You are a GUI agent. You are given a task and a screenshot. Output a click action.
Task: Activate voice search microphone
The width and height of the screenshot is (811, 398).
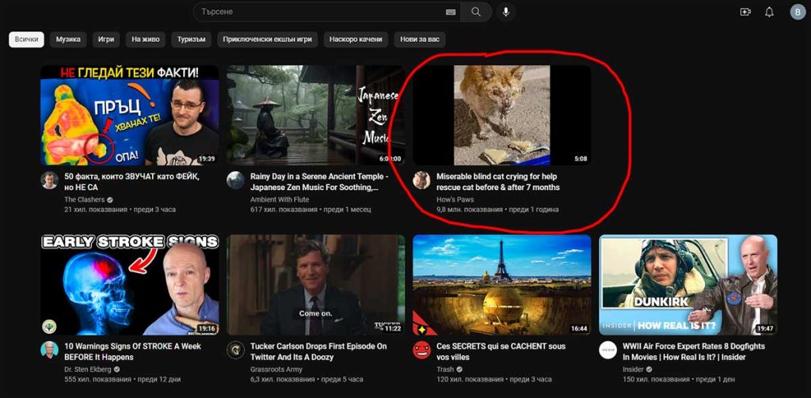click(x=506, y=12)
